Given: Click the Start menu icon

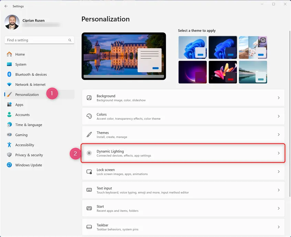Looking at the screenshot, I should click(89, 208).
